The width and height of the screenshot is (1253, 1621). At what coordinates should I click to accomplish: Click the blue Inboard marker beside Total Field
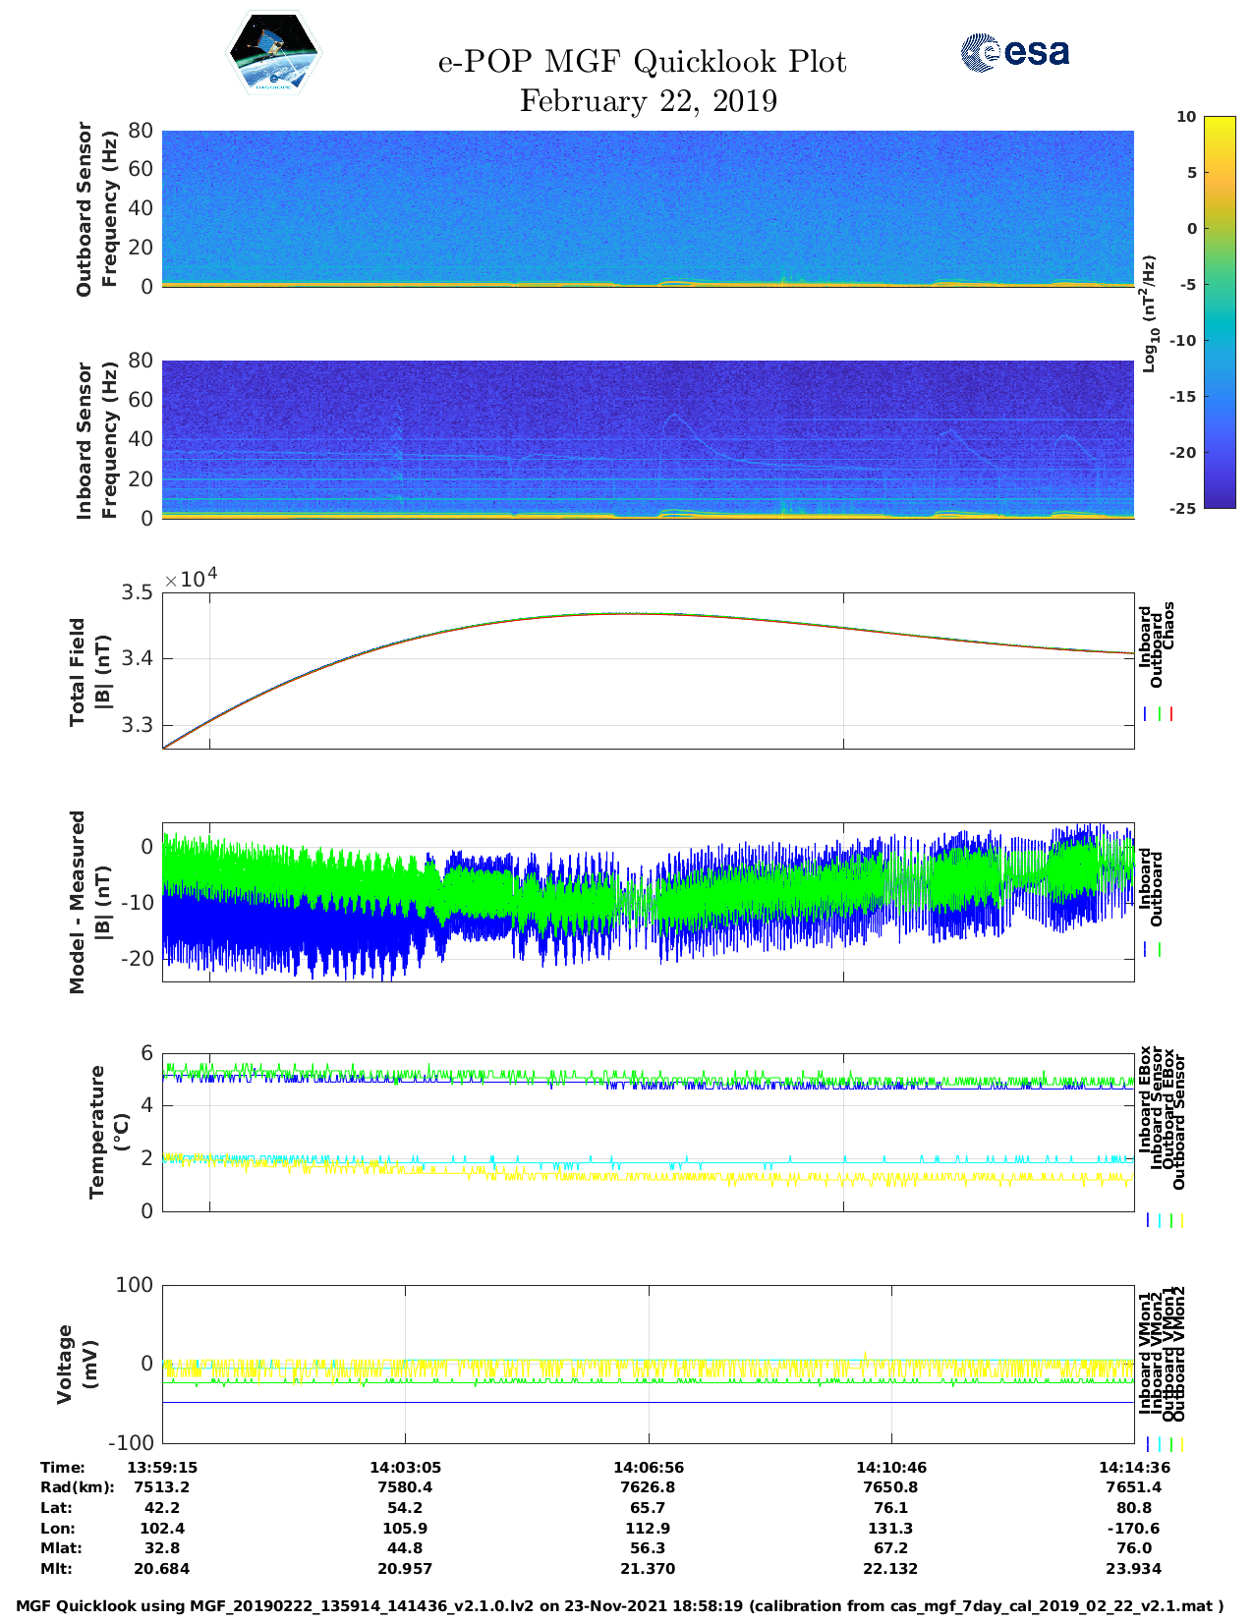pyautogui.click(x=1146, y=714)
